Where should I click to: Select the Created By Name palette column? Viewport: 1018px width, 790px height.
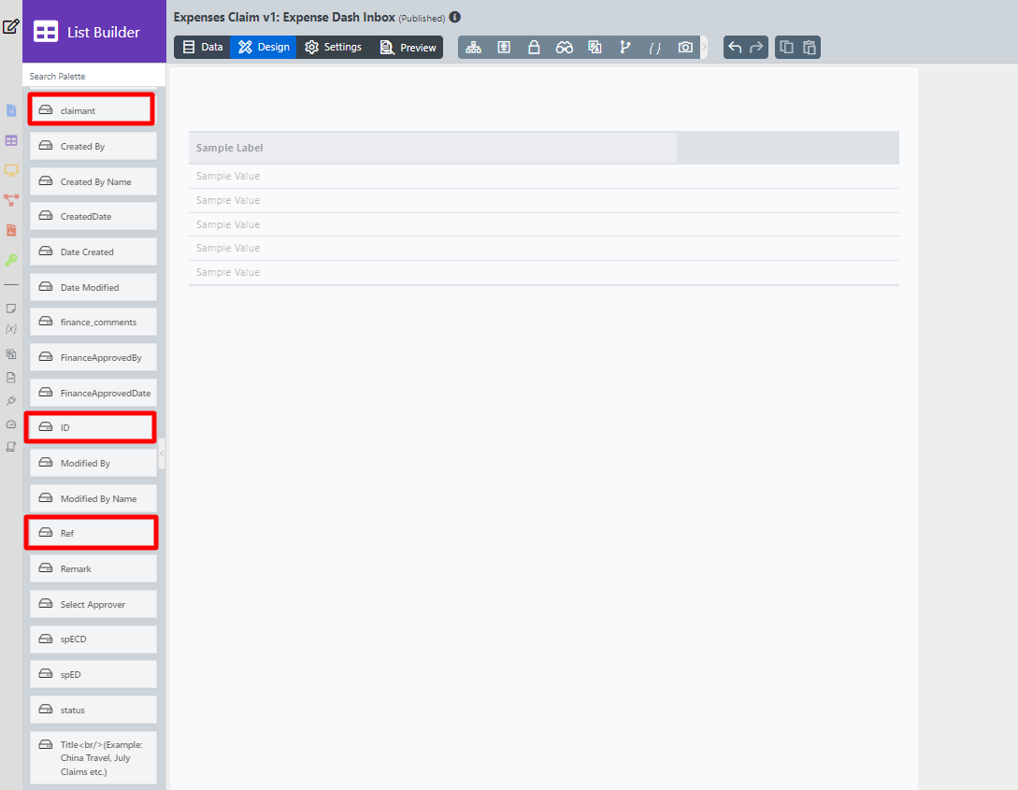pyautogui.click(x=93, y=181)
